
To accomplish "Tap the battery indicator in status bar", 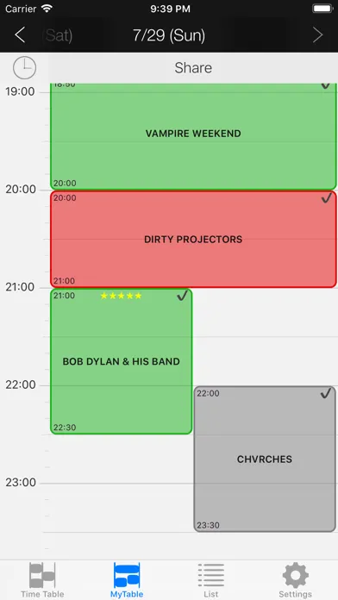I will tap(322, 9).
